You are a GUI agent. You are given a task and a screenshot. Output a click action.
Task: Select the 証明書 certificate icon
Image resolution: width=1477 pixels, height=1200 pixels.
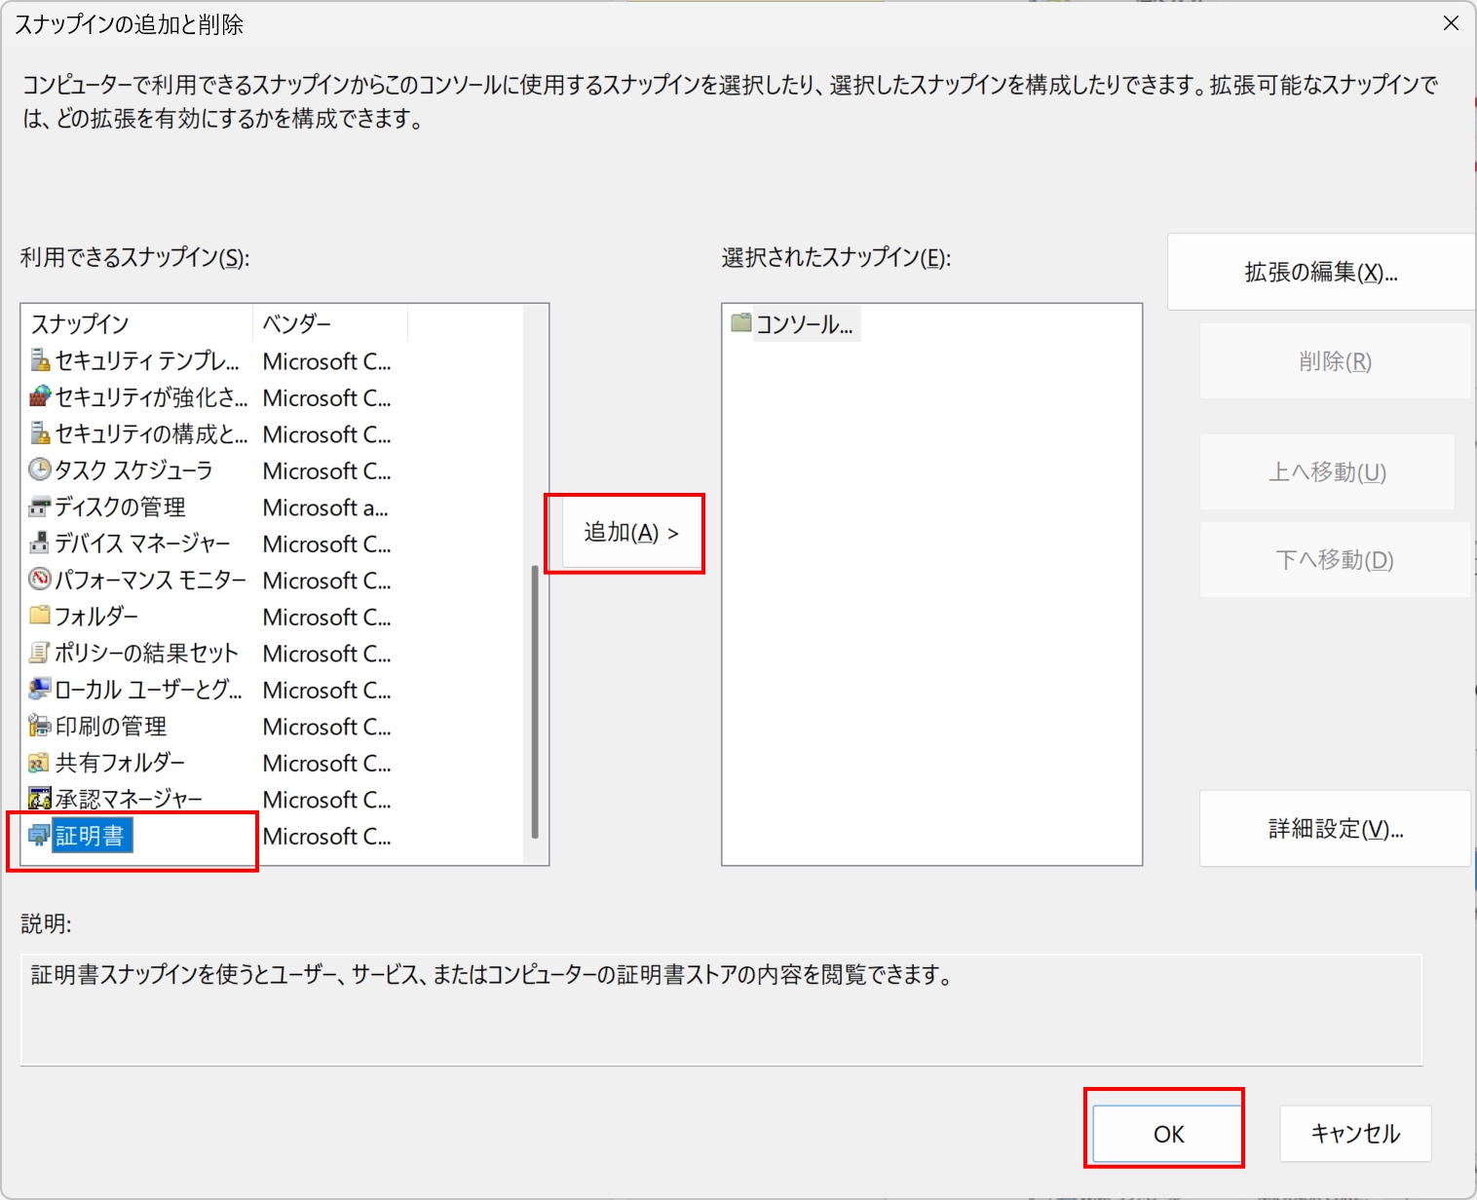point(40,836)
